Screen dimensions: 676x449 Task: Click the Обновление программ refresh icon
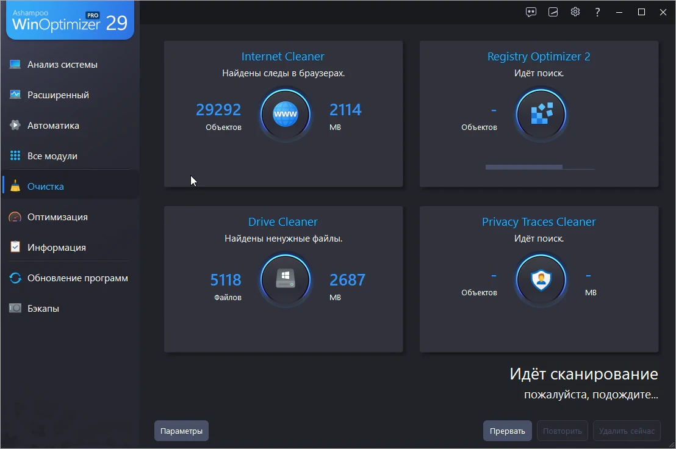(x=15, y=278)
